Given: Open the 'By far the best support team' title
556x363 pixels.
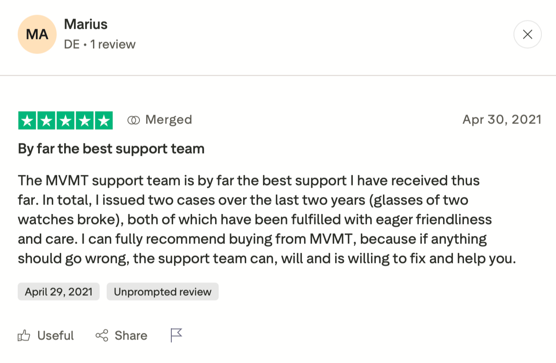Looking at the screenshot, I should [x=111, y=149].
